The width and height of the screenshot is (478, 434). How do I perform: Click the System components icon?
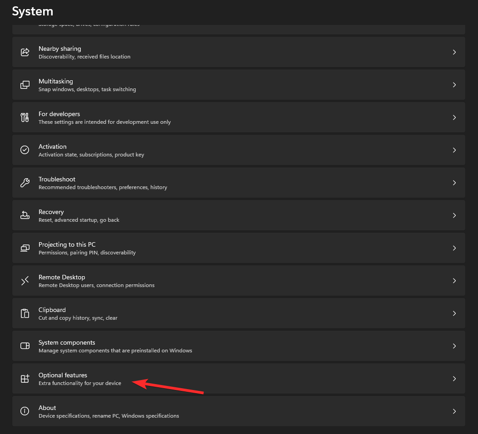(x=25, y=346)
